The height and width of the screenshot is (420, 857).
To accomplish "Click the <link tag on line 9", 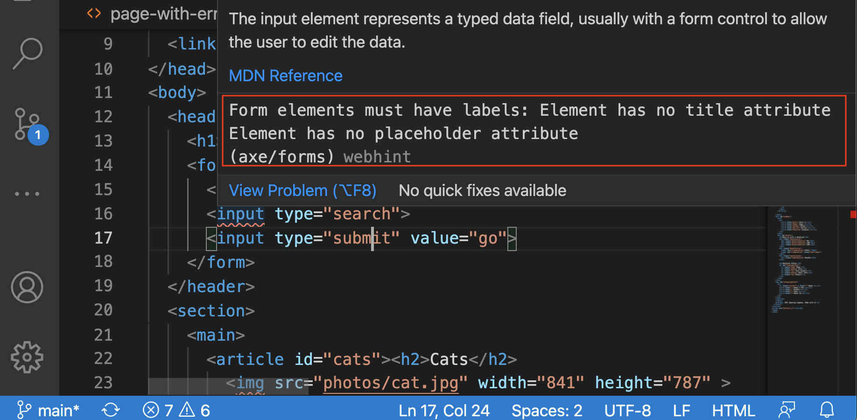I will click(x=192, y=44).
